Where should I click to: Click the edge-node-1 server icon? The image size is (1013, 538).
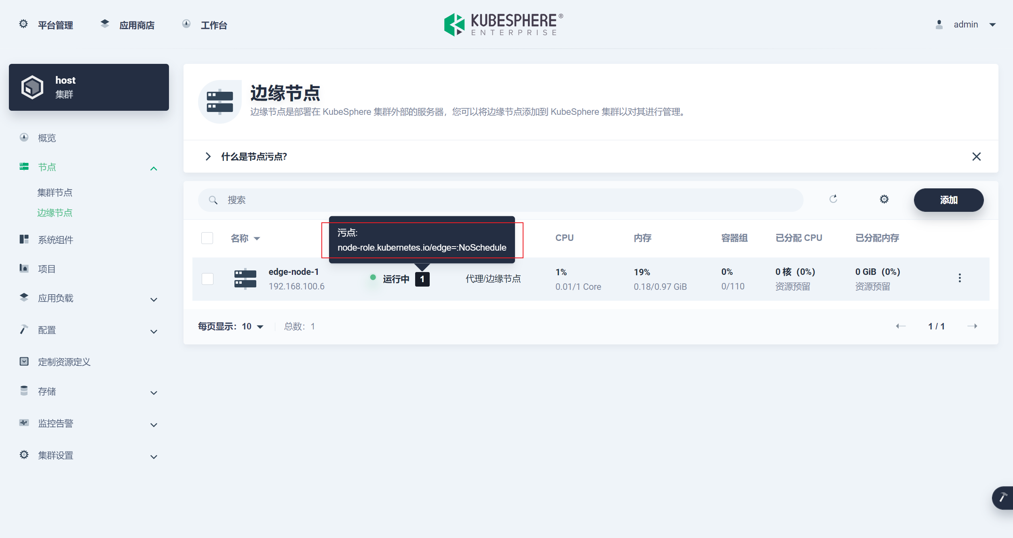(245, 278)
